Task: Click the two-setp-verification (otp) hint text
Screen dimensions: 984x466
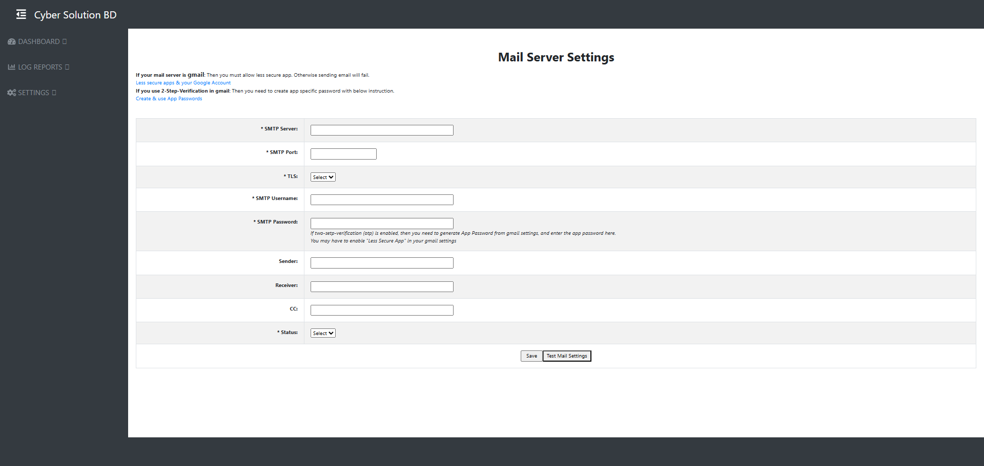Action: [463, 233]
